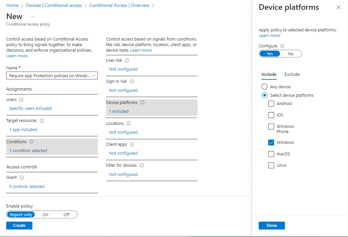Click the info icon beside Target resources

pyautogui.click(x=42, y=121)
